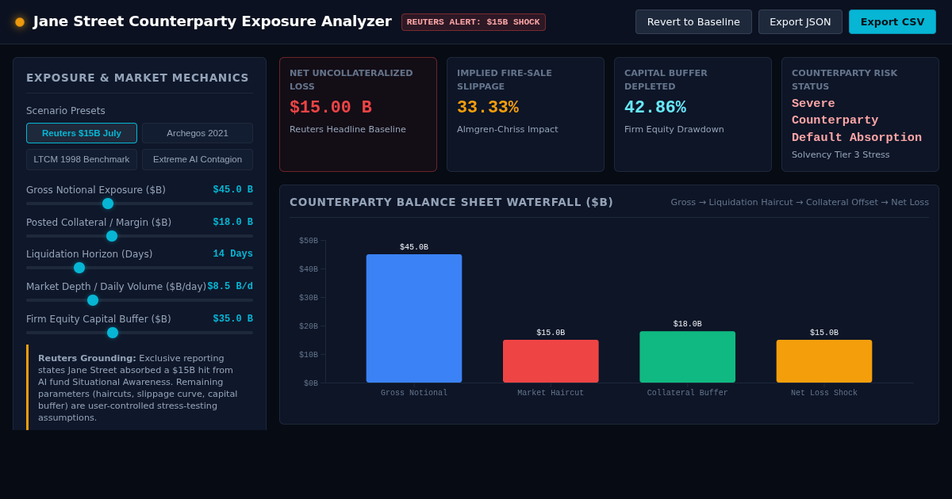Image resolution: width=952 pixels, height=499 pixels.
Task: Click the 33.33% slippage value
Action: 488,108
